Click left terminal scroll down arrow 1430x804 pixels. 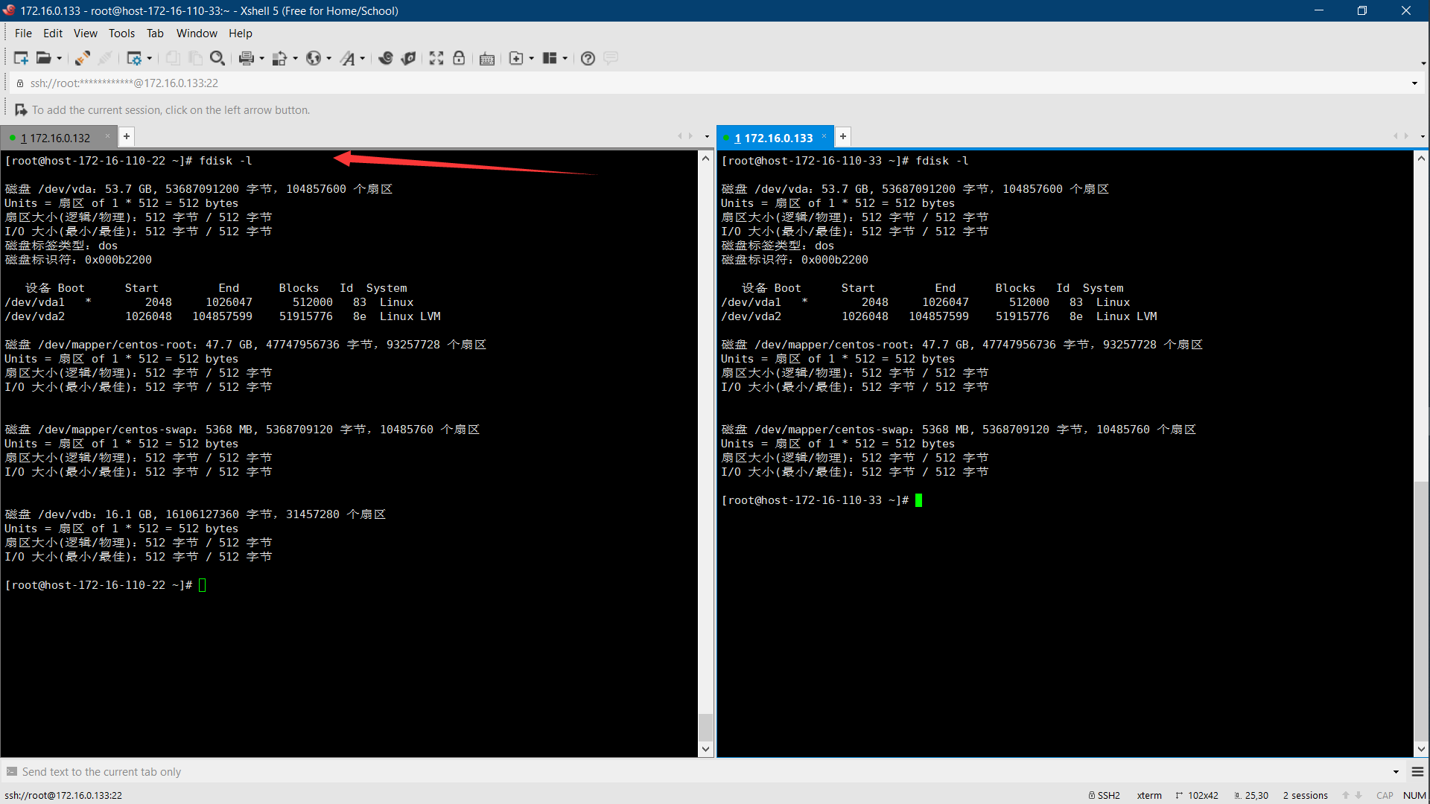(x=706, y=750)
